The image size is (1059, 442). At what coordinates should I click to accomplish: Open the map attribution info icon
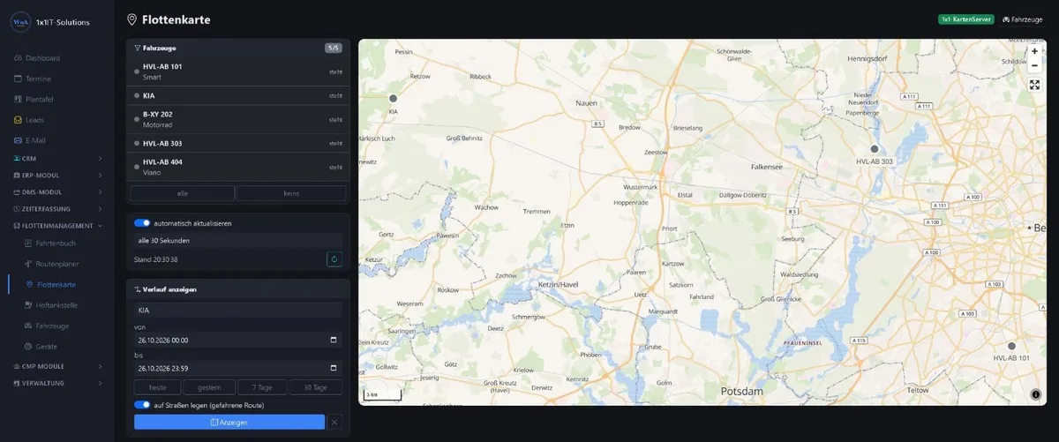pos(1035,394)
